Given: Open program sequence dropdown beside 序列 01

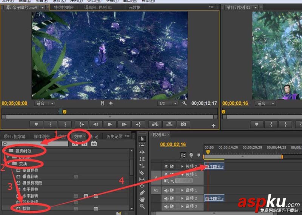Looking at the screenshot, I should point(256,8).
